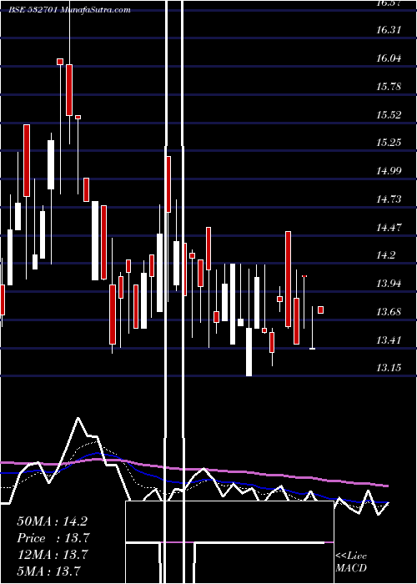This screenshot has height=584, width=417.
Task: Click the last small red candlestick
Action: [x=320, y=310]
